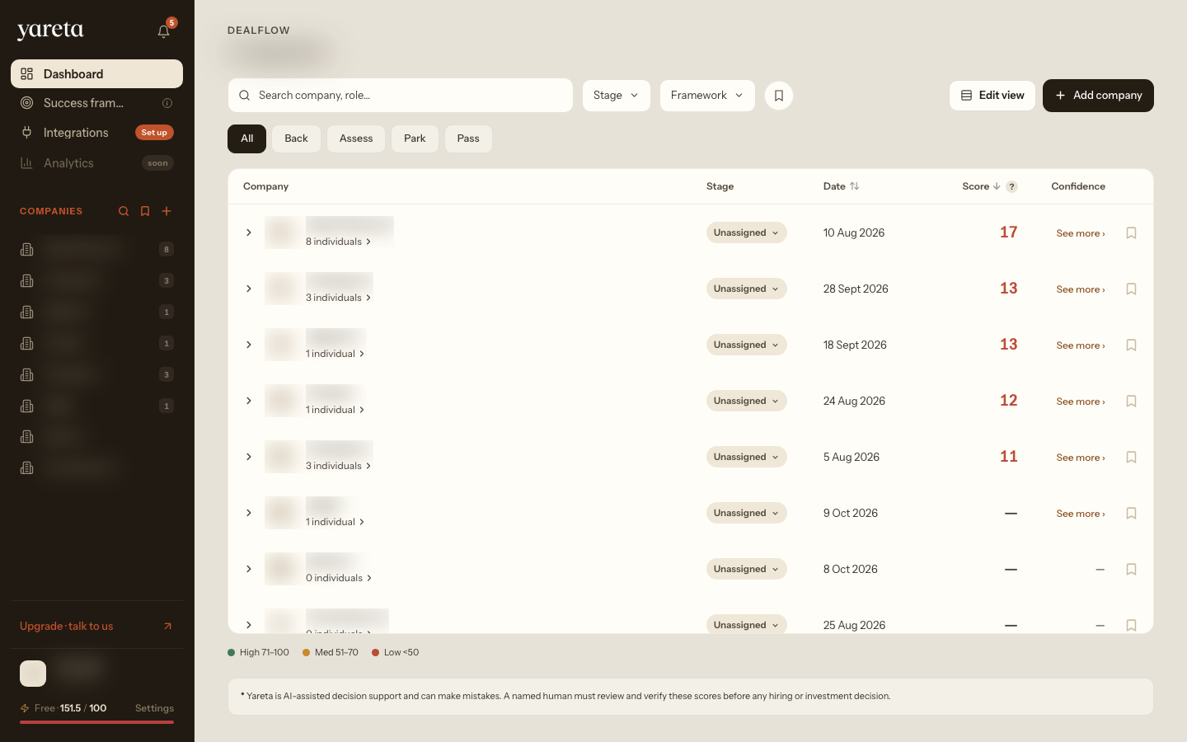Switch to the Park tab
1187x742 pixels.
pyautogui.click(x=415, y=139)
